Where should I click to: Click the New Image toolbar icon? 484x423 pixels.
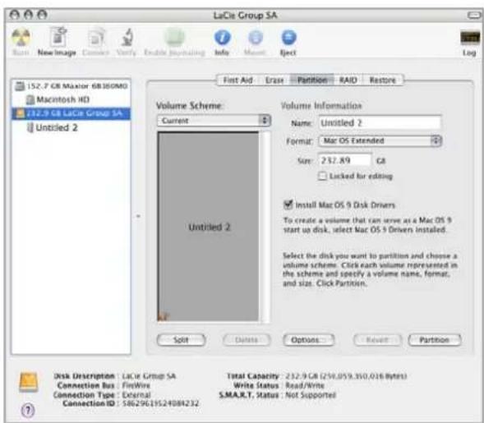click(58, 37)
